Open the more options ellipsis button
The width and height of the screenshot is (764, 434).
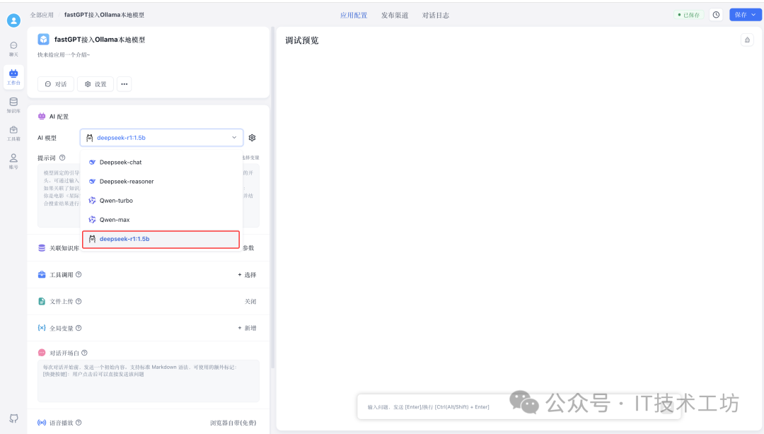(x=125, y=84)
